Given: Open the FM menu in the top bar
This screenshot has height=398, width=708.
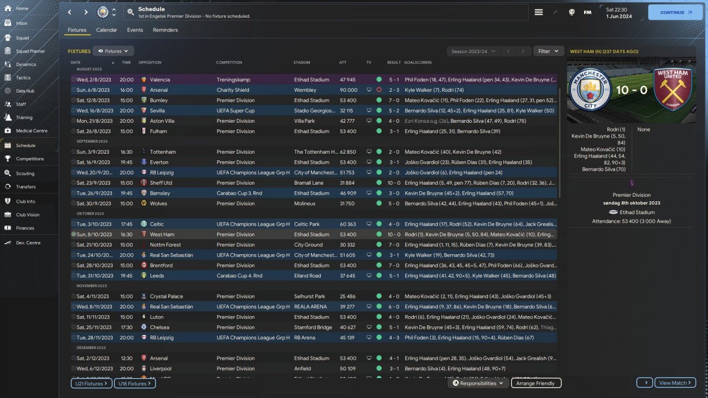Looking at the screenshot, I should [587, 12].
